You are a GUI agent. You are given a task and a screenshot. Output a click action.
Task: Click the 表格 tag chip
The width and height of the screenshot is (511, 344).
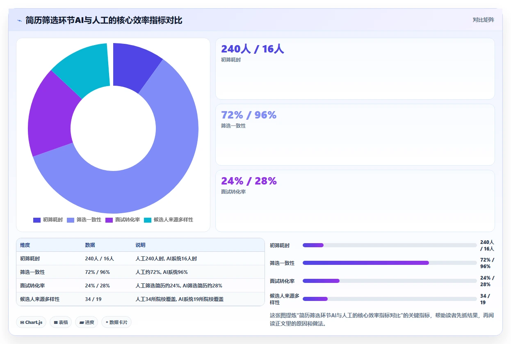click(61, 322)
